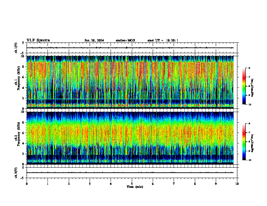
Task: Select the "start UT = 18:20: 1" text
Action: [163, 40]
